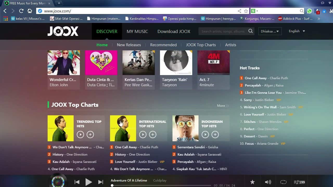Add Trending Top Hits to playlist
The width and height of the screenshot is (333, 187).
coord(90,134)
